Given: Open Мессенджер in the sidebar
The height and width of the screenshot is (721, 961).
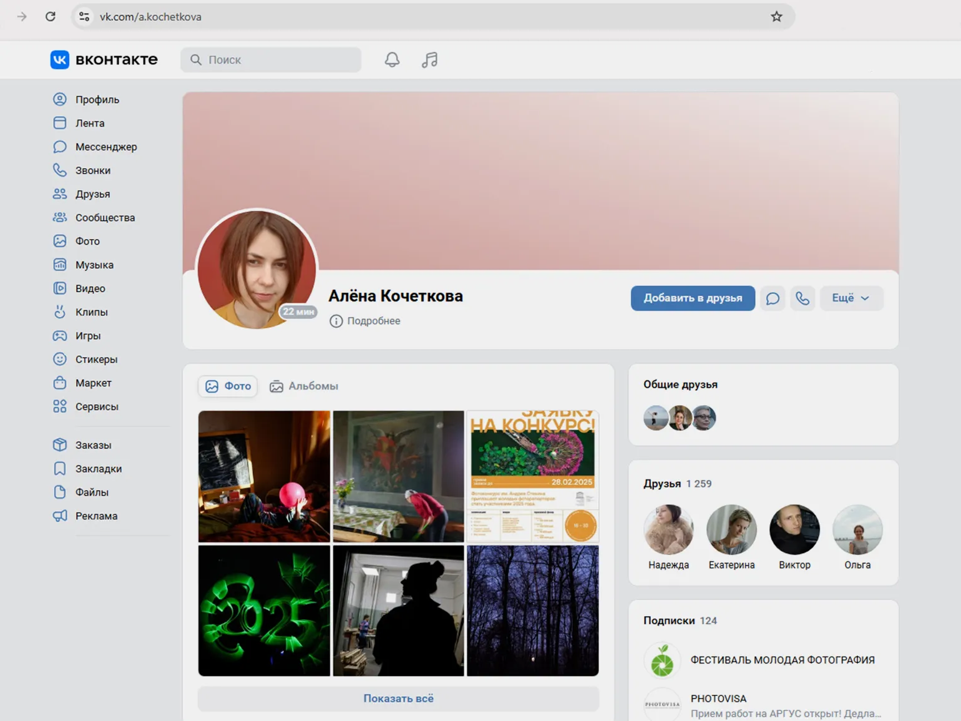Looking at the screenshot, I should pyautogui.click(x=105, y=147).
